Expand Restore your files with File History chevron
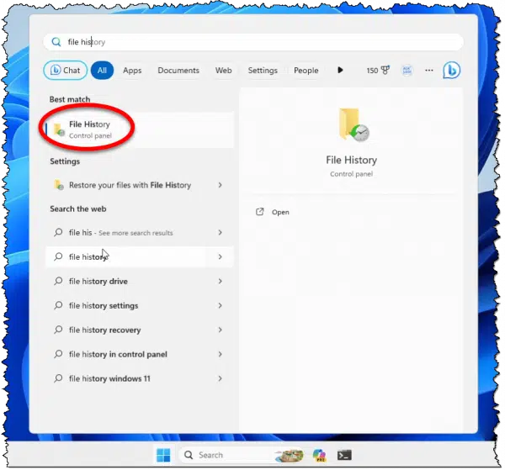Image resolution: width=505 pixels, height=470 pixels. [221, 185]
